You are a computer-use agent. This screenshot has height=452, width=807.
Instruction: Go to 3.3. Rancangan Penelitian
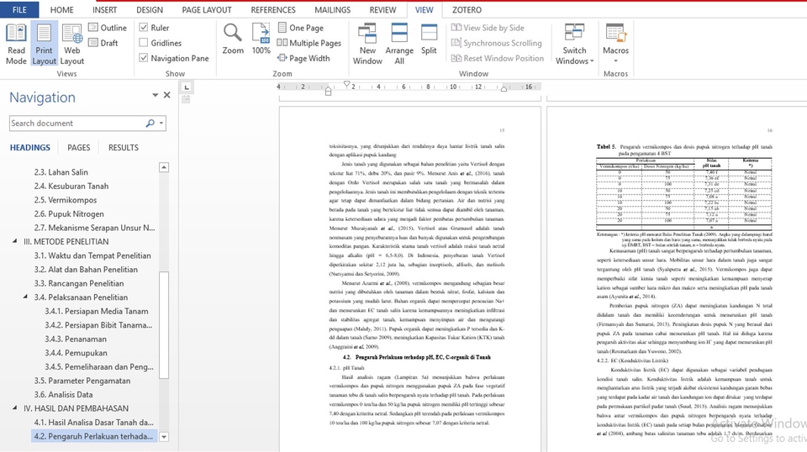(x=79, y=283)
